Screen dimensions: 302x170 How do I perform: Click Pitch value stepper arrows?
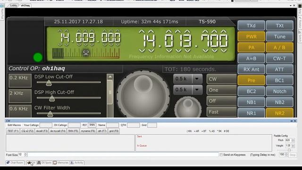pos(293,140)
